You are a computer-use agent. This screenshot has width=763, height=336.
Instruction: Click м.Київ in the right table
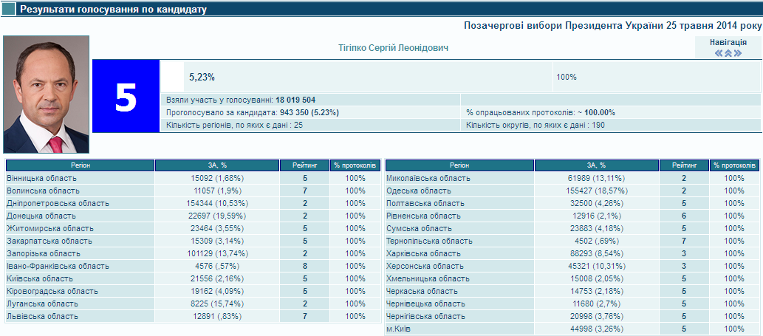(x=401, y=329)
